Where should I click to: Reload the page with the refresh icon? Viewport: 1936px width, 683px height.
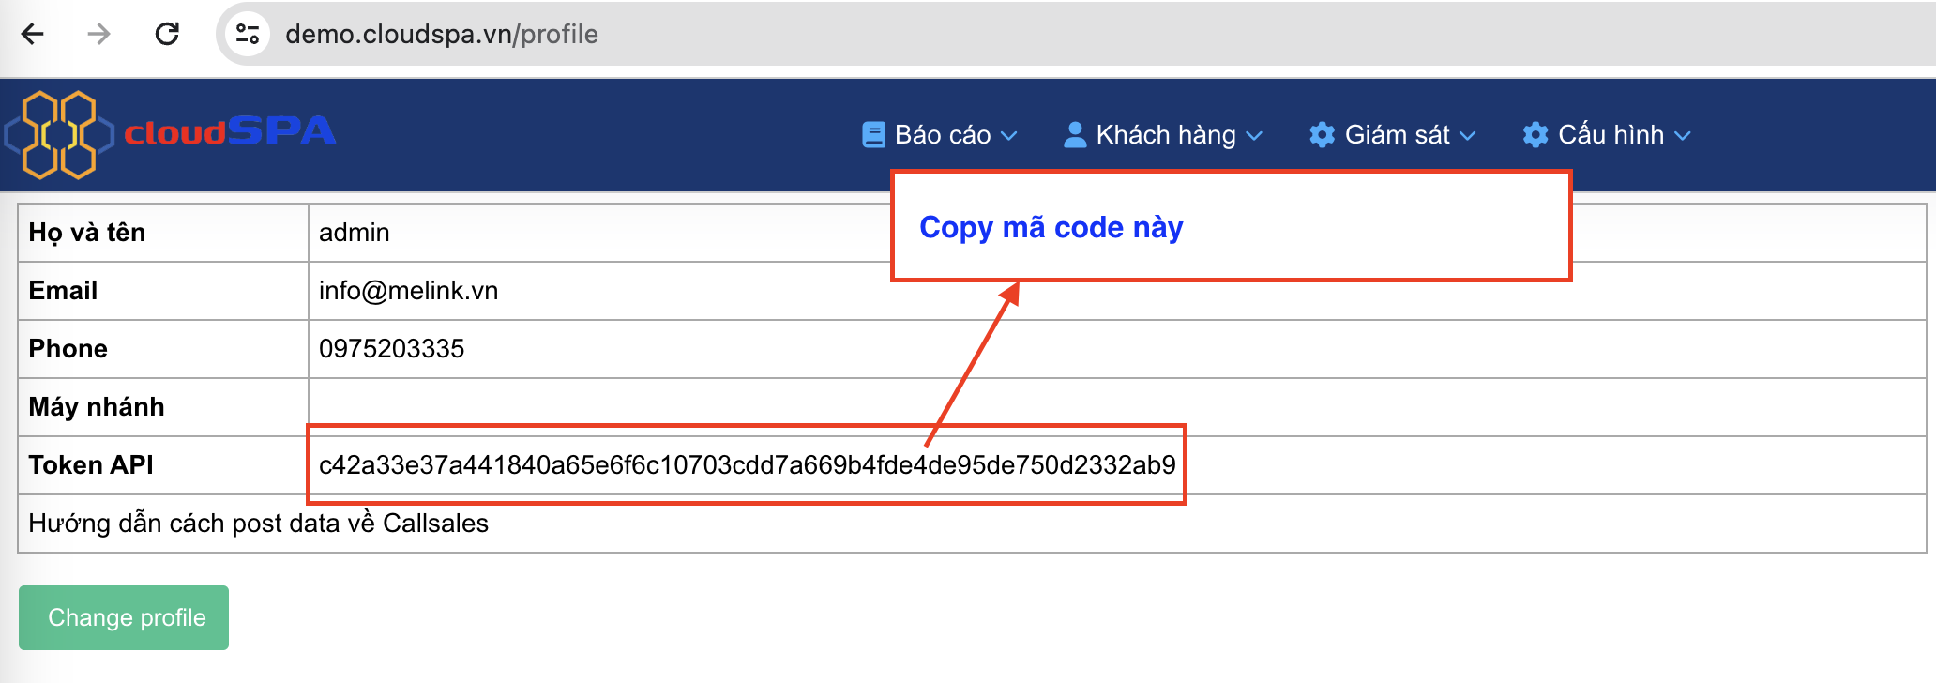[x=167, y=35]
